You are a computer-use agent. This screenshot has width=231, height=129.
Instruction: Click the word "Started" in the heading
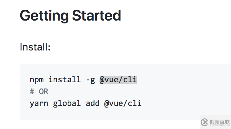click(96, 16)
